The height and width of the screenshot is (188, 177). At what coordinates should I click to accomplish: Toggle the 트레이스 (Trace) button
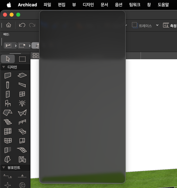click(142, 25)
